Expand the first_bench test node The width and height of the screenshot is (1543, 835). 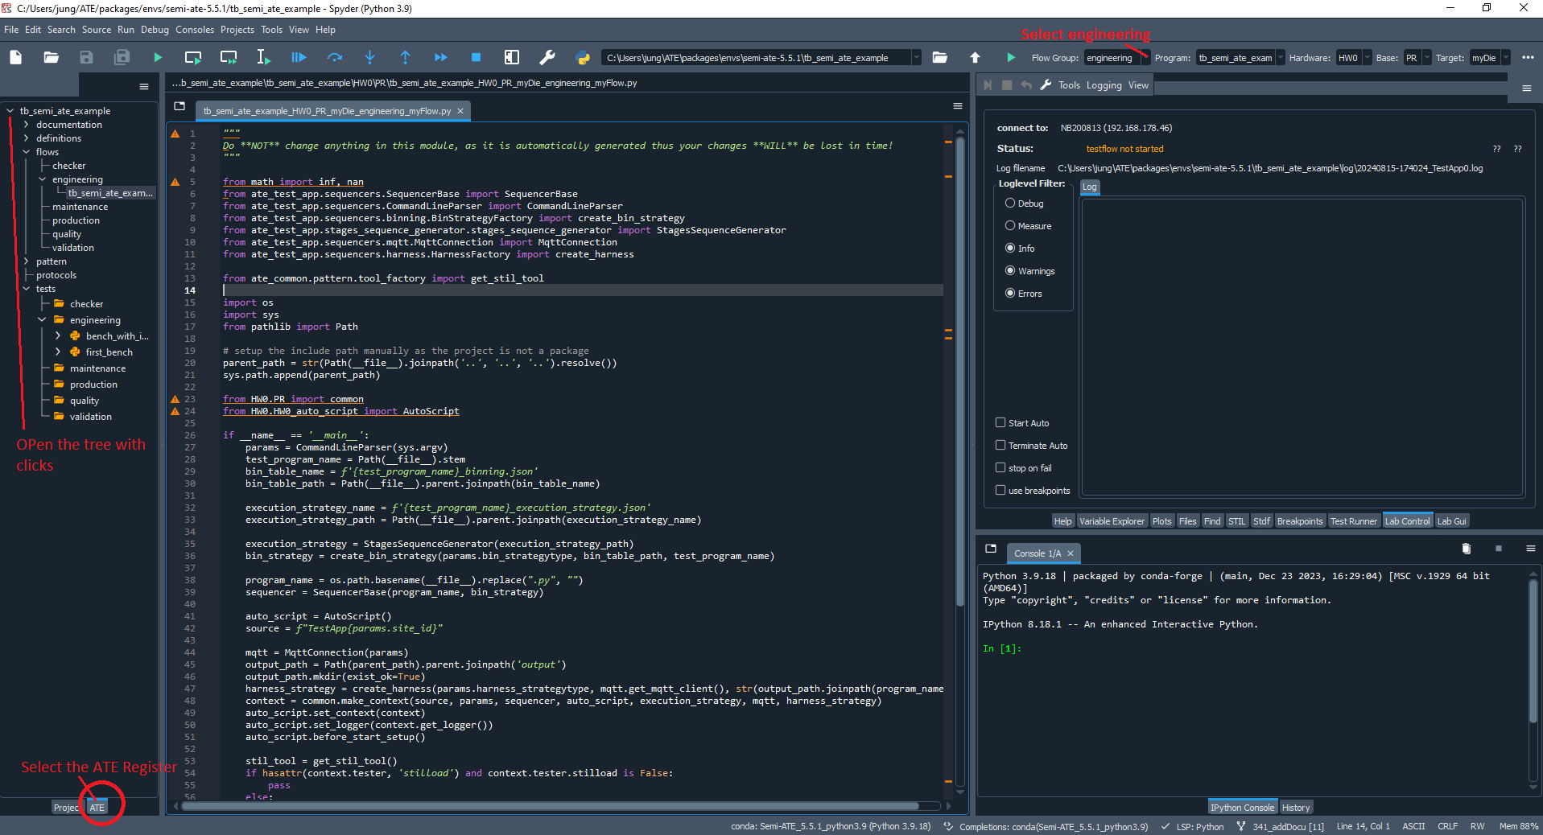58,352
